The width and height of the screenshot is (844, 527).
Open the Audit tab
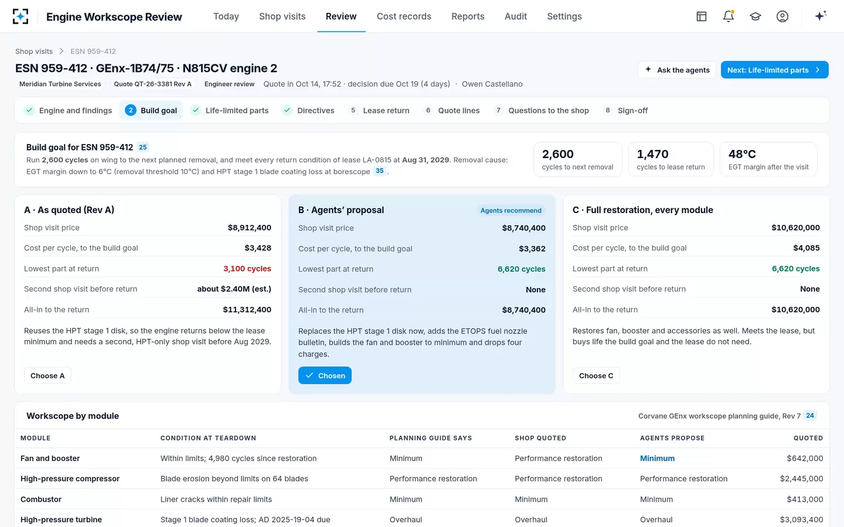pyautogui.click(x=516, y=16)
